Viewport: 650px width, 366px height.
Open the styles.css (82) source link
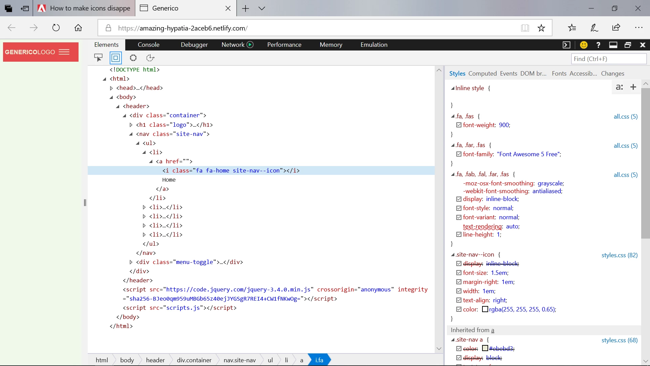coord(619,255)
